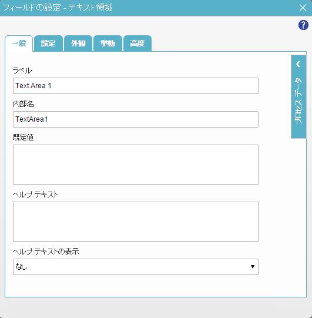Click inside the ヘルプ テキスト text box

136,222
